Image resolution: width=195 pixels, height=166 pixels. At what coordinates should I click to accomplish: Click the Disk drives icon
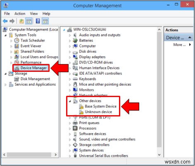pyautogui.click(x=75, y=52)
